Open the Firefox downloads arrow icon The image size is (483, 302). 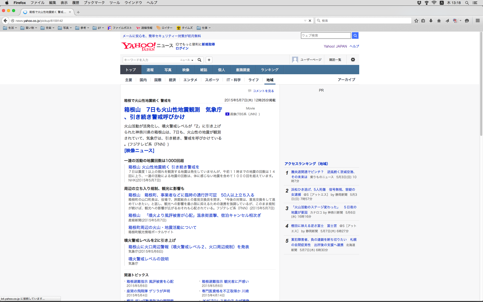431,21
